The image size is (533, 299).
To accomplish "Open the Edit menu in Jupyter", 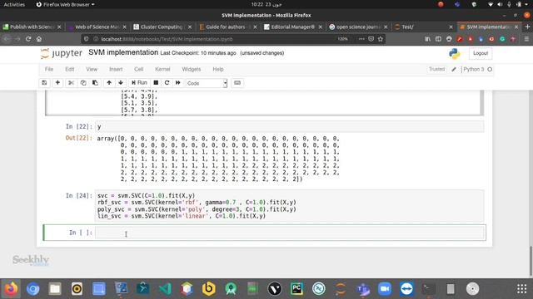I will coord(70,69).
